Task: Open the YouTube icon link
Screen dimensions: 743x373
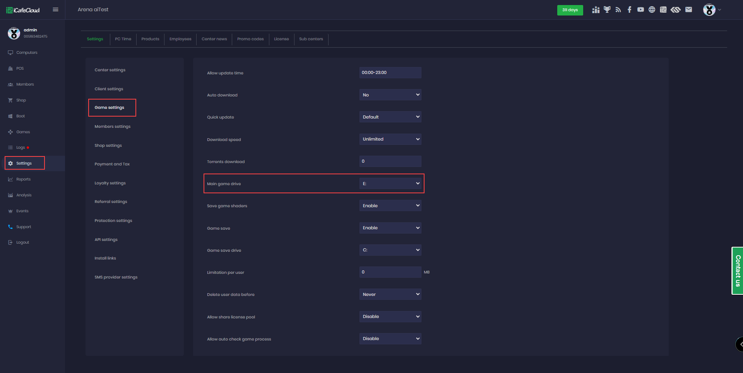Action: click(640, 10)
